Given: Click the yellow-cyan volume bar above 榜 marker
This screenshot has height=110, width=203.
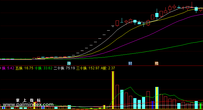Looking at the screenshot, I should 157,98.
